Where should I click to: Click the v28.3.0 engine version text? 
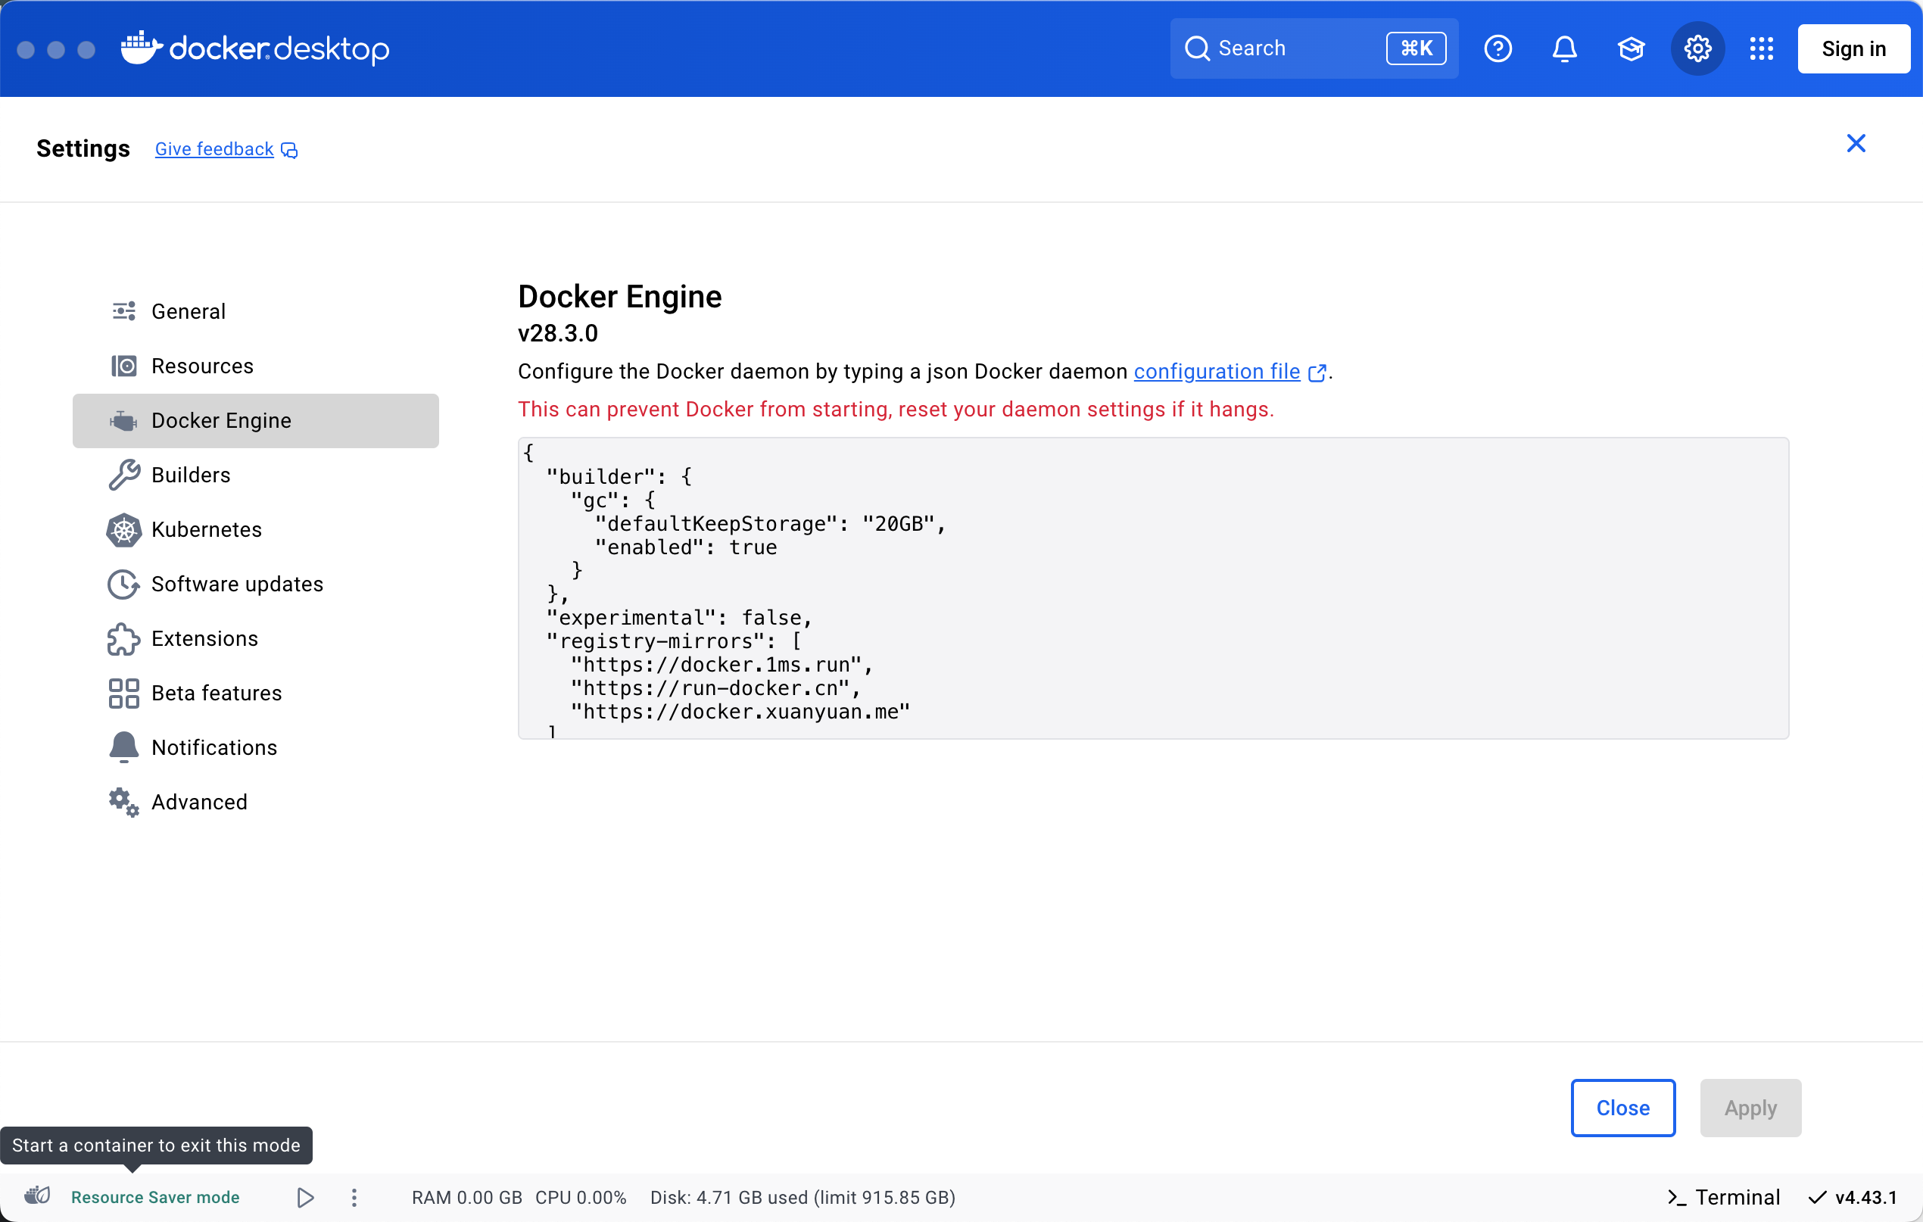[557, 333]
